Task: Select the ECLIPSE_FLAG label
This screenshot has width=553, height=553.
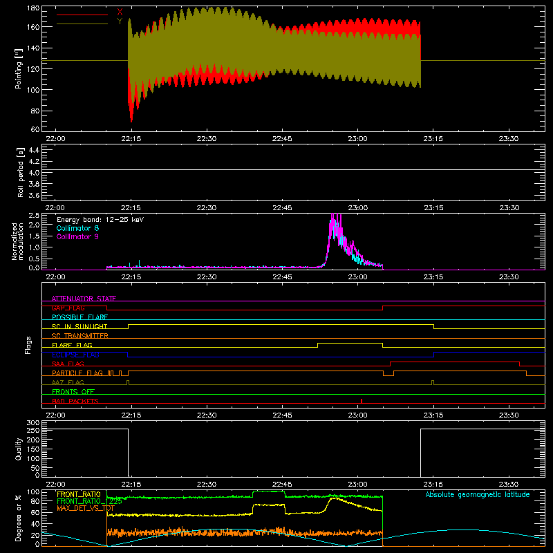Action: (x=75, y=355)
